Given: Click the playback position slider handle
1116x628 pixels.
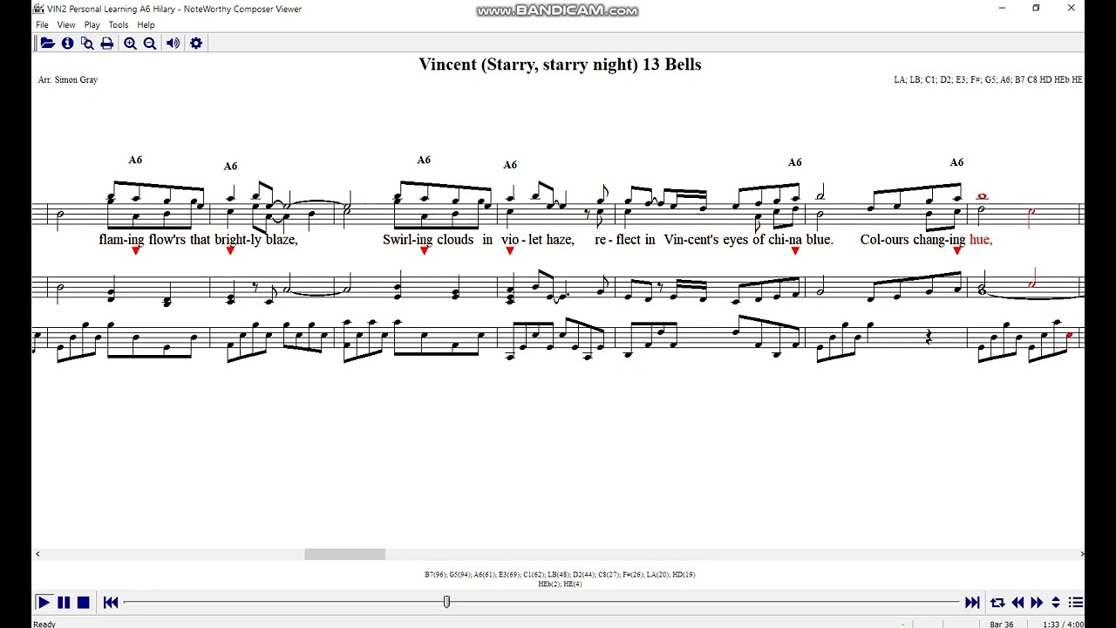Looking at the screenshot, I should [x=446, y=602].
